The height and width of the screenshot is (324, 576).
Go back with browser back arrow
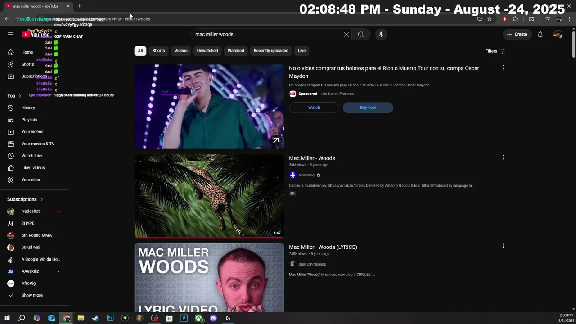pyautogui.click(x=6, y=19)
